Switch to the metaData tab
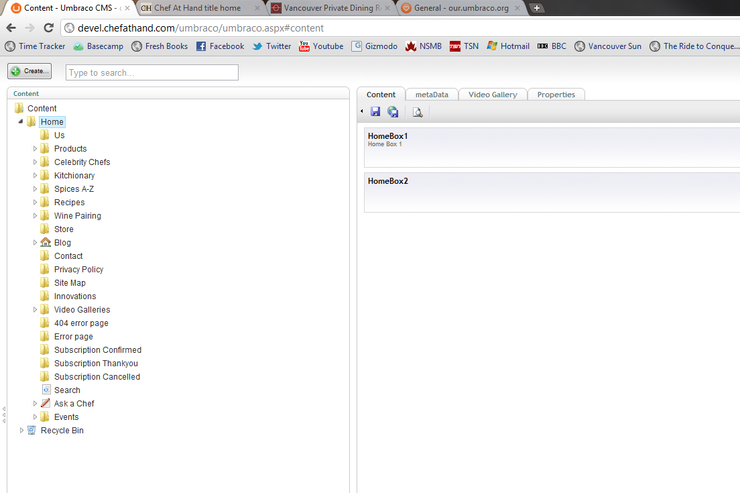Viewport: 740px width, 493px height. click(x=432, y=95)
